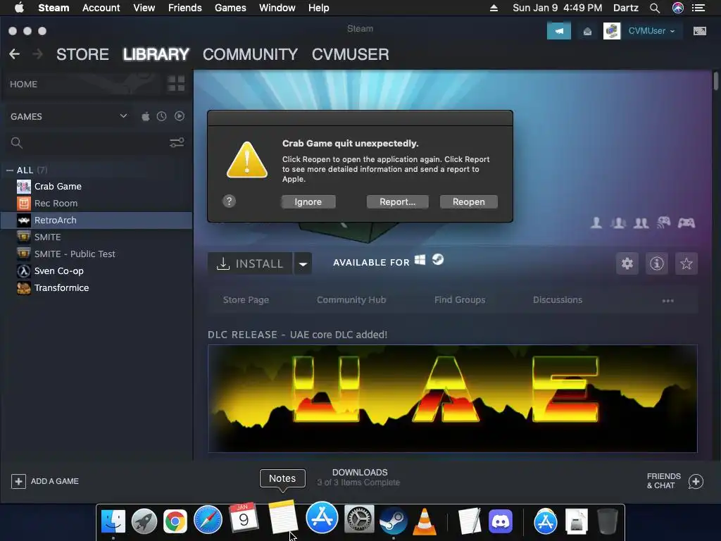Toggle ready-to-play filter icon
Viewport: 721px width, 541px height.
coord(180,116)
